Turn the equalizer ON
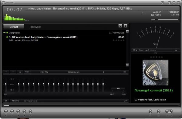This screenshot has width=182, height=119. point(6,101)
